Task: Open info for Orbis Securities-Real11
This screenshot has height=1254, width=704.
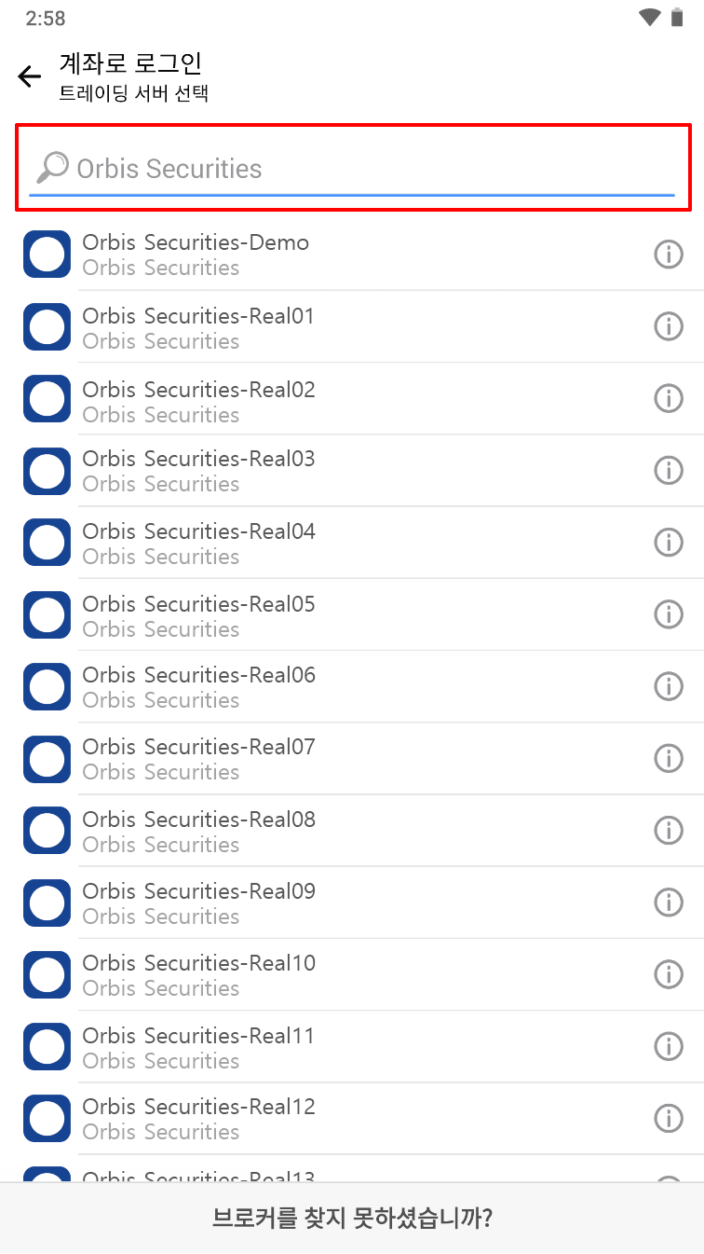Action: 669,1046
